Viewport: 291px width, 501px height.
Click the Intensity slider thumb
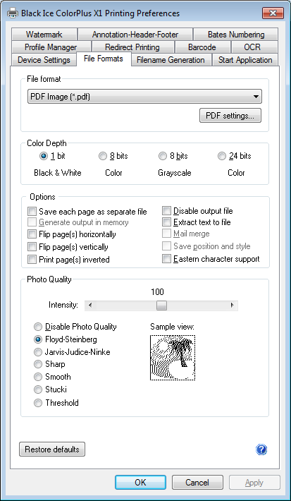161,305
